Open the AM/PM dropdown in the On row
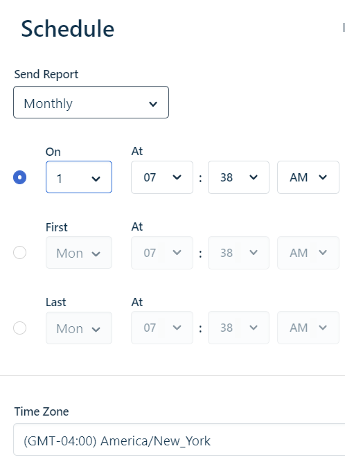The width and height of the screenshot is (345, 462). (308, 177)
